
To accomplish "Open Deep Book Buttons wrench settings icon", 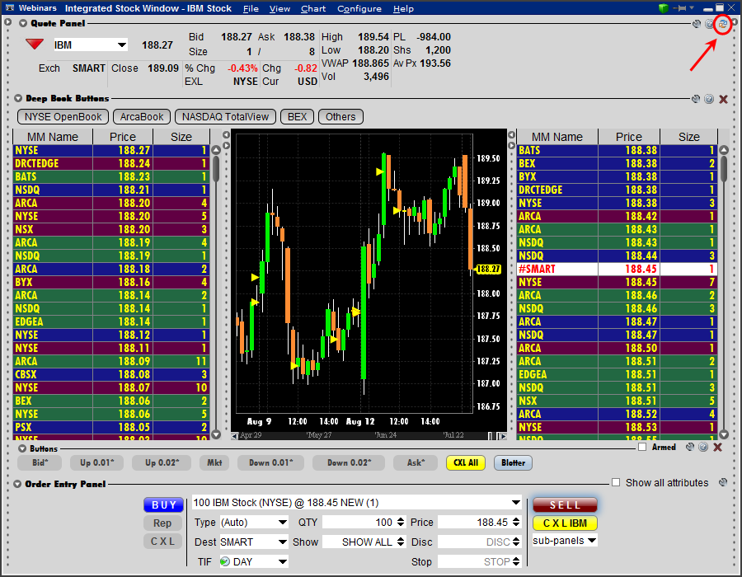I will pyautogui.click(x=696, y=99).
